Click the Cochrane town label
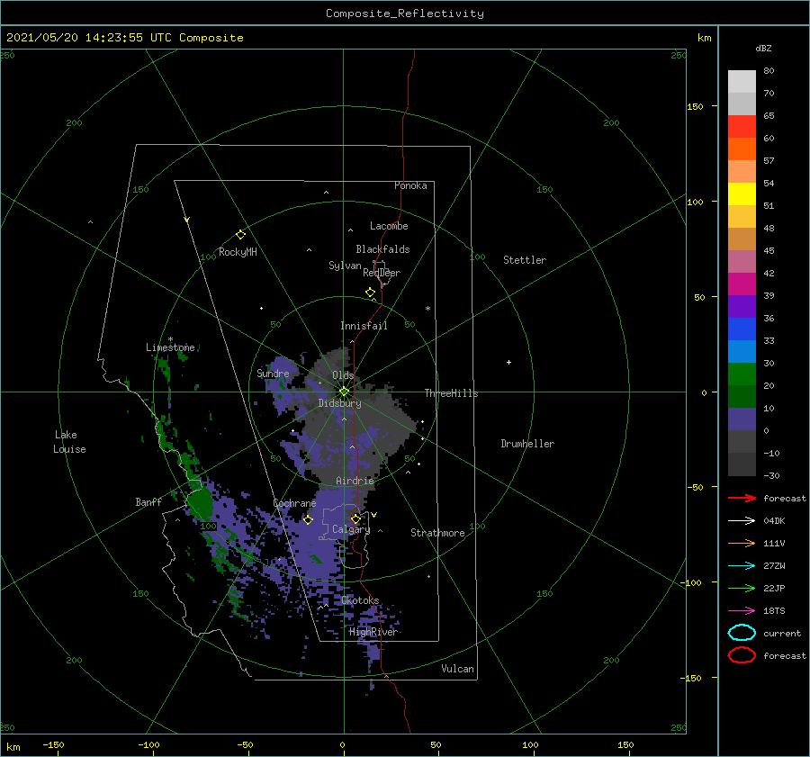Image resolution: width=810 pixels, height=757 pixels. 294,503
